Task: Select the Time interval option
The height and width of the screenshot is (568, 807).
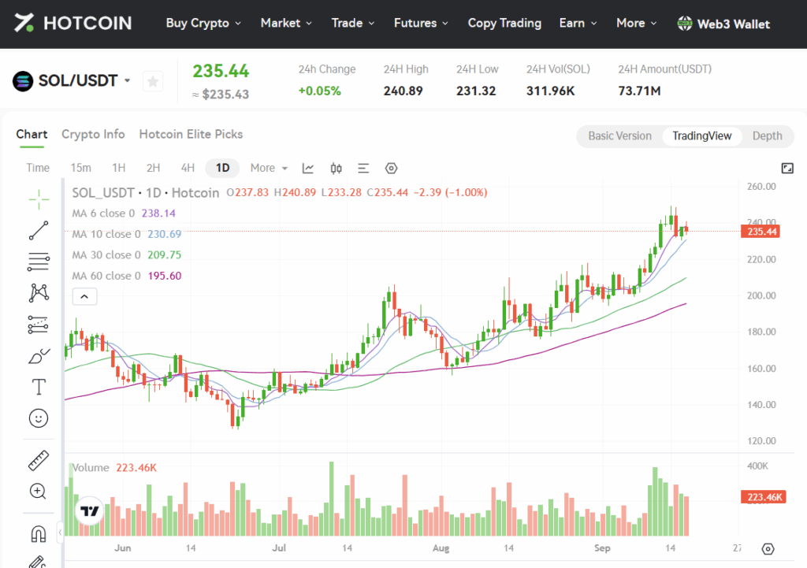Action: tap(38, 168)
